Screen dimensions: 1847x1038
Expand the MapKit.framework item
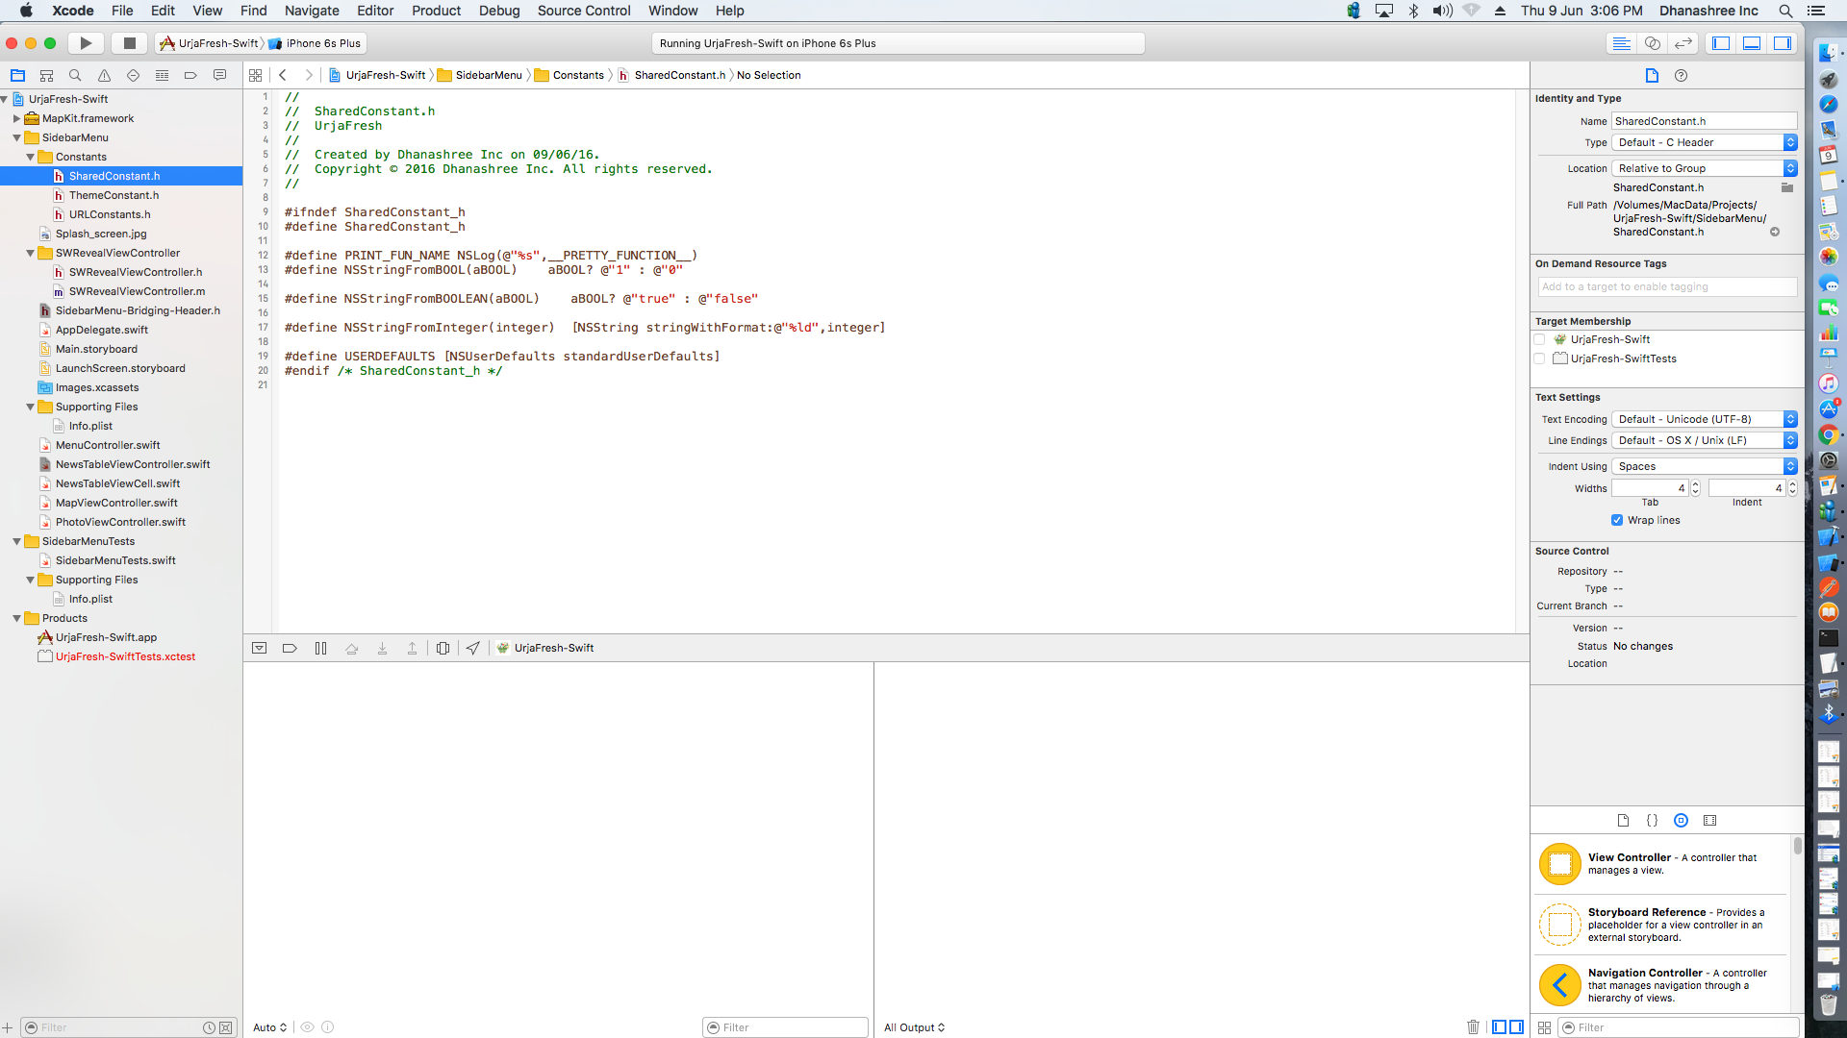(x=16, y=118)
